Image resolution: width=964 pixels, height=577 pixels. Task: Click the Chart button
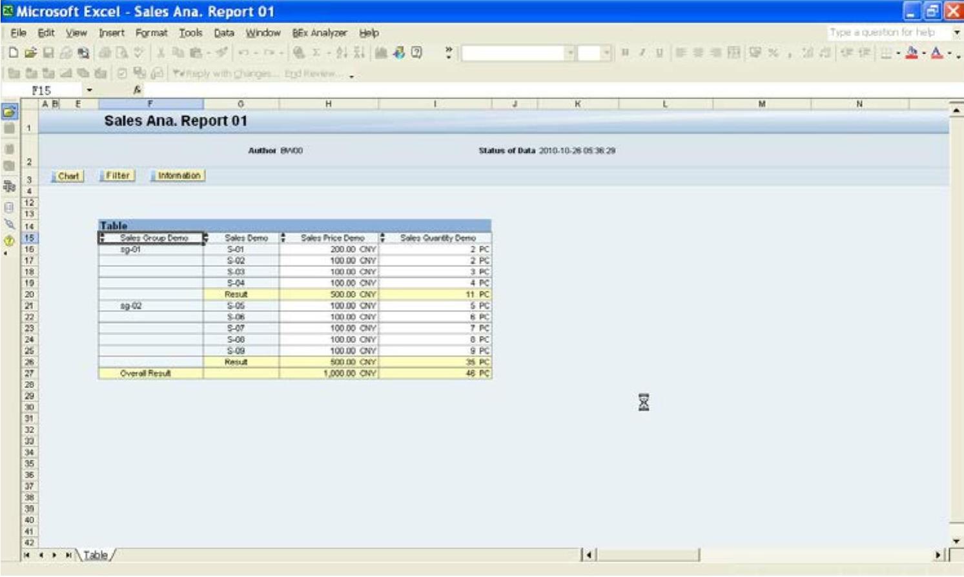tap(68, 176)
